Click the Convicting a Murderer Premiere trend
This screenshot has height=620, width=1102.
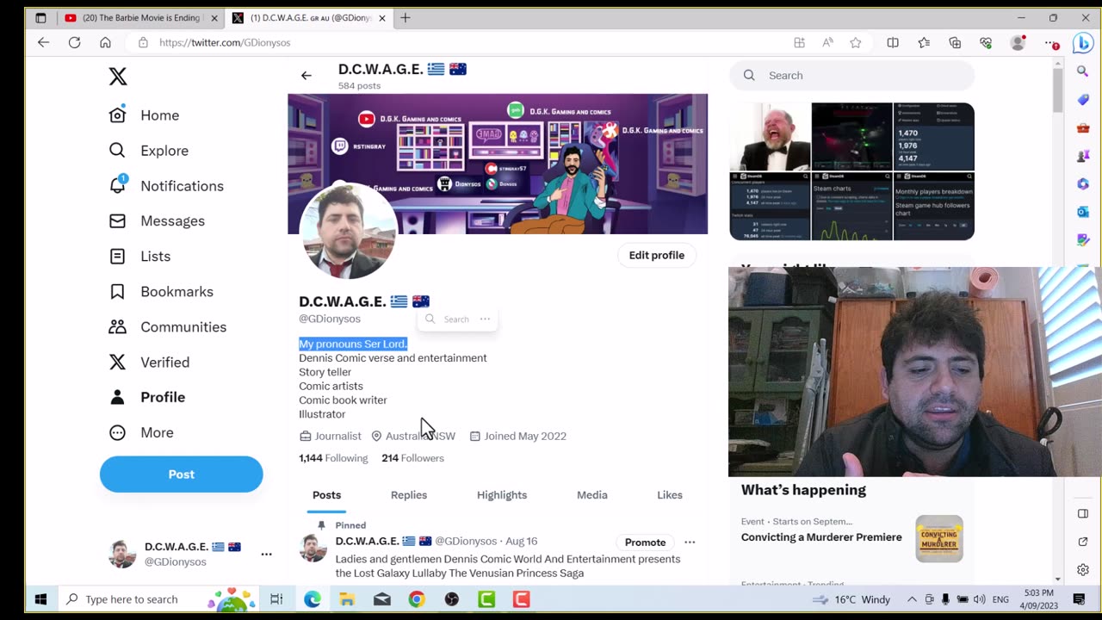tap(821, 537)
